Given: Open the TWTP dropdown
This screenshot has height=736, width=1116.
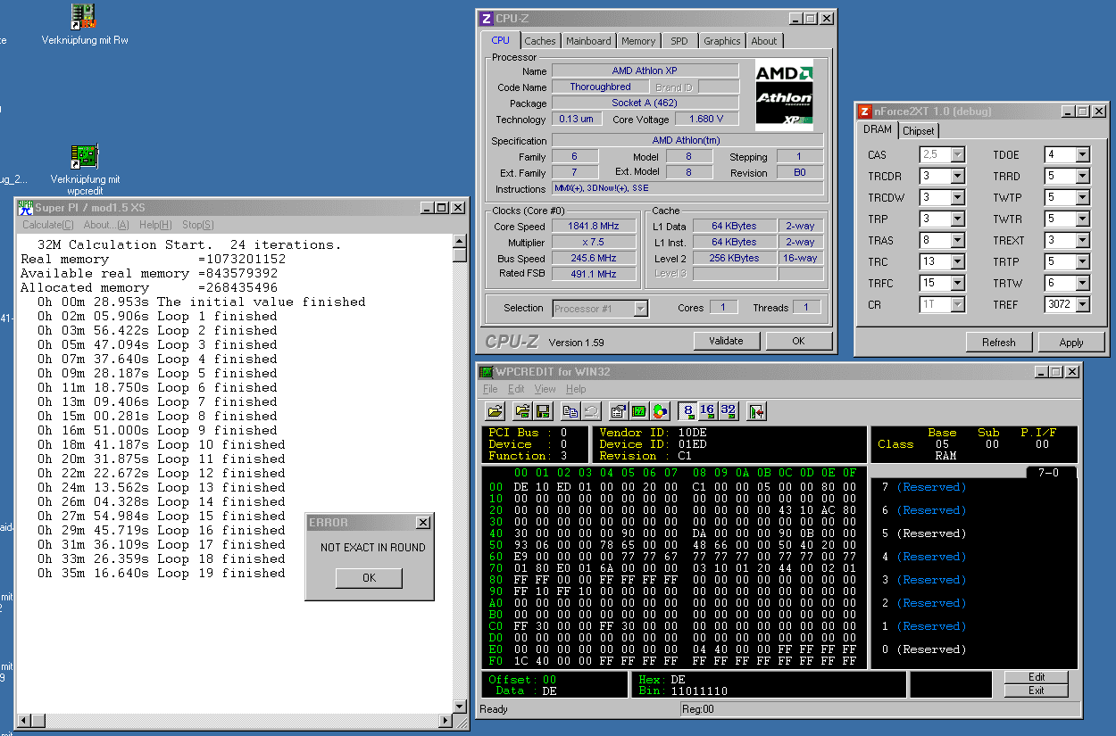Looking at the screenshot, I should coord(1083,198).
